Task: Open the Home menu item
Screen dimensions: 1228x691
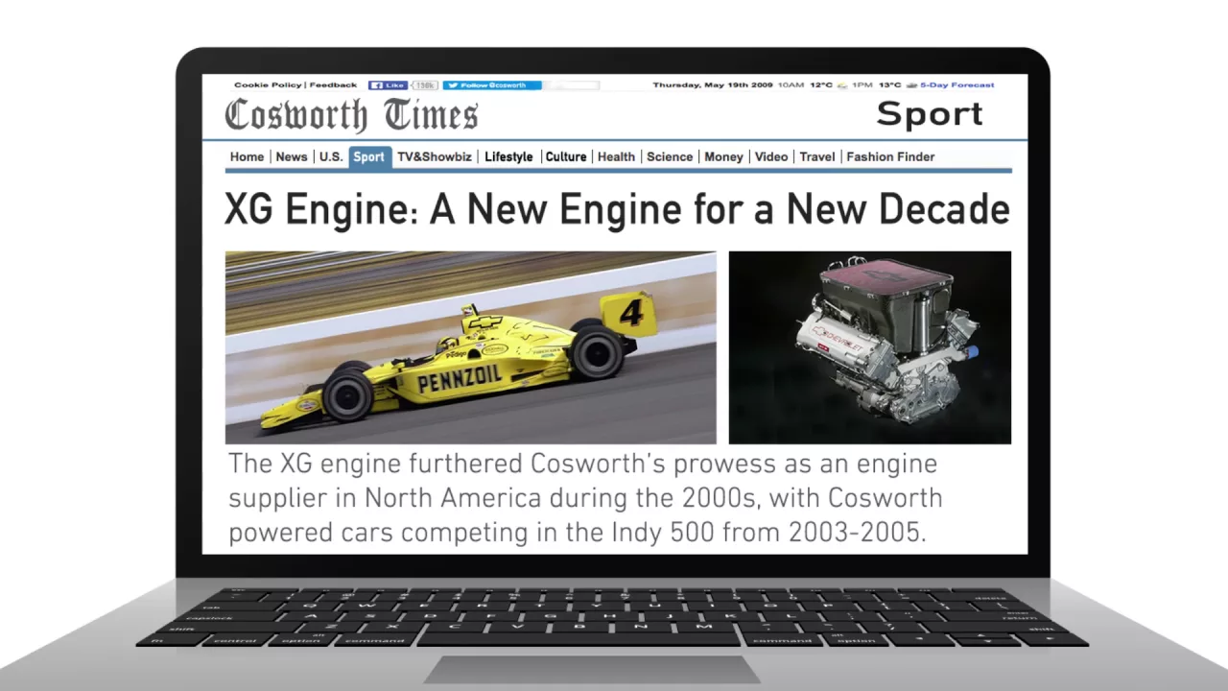Action: [247, 156]
